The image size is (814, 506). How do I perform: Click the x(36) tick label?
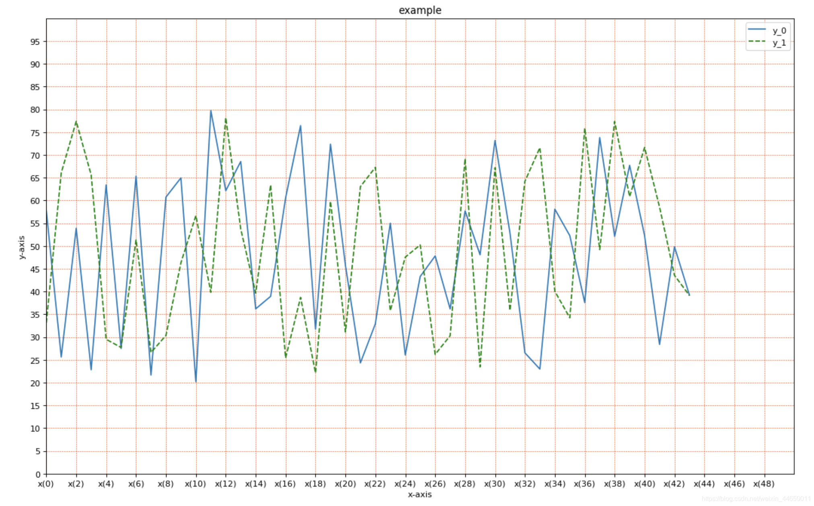click(x=584, y=484)
